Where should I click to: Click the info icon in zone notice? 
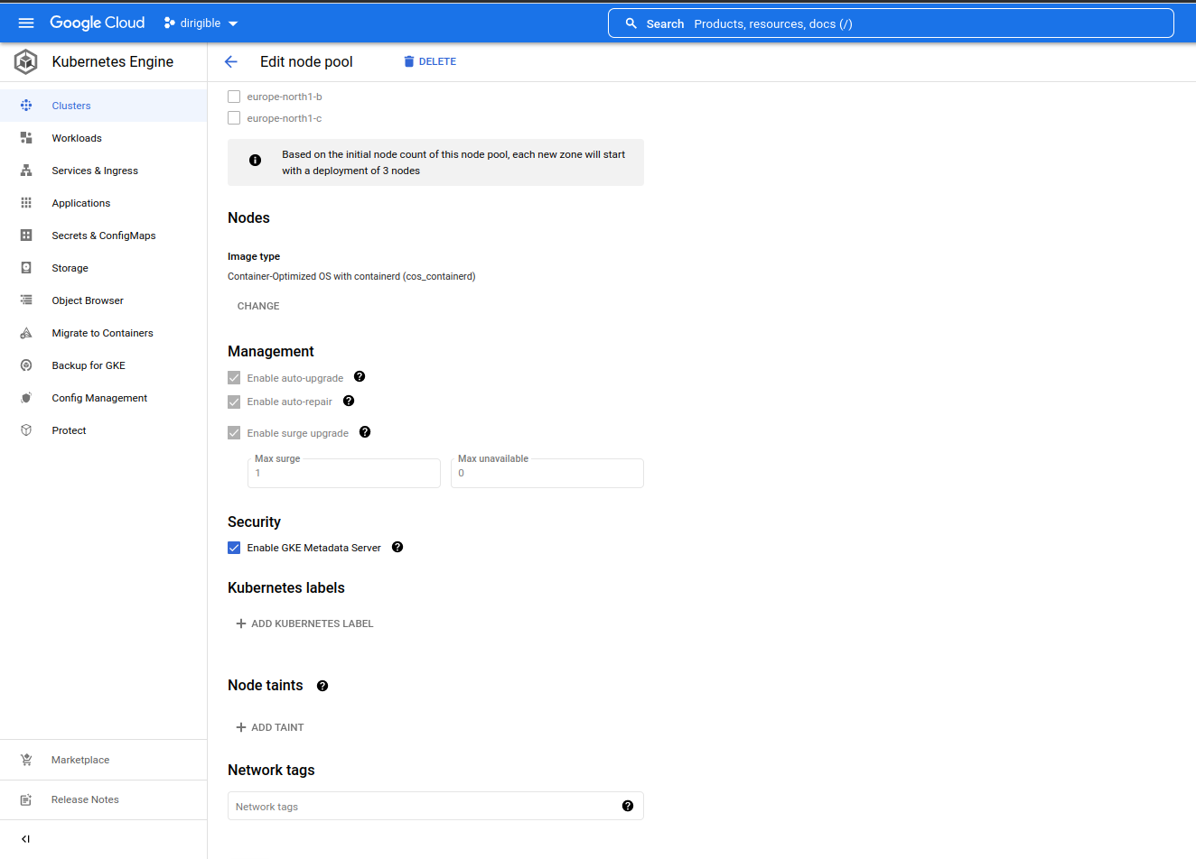tap(256, 160)
